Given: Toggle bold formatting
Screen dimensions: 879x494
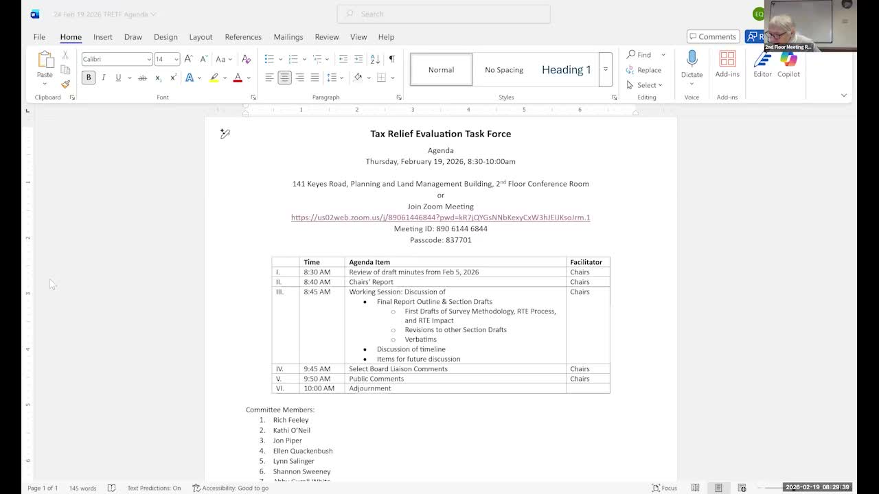Looking at the screenshot, I should pyautogui.click(x=88, y=78).
